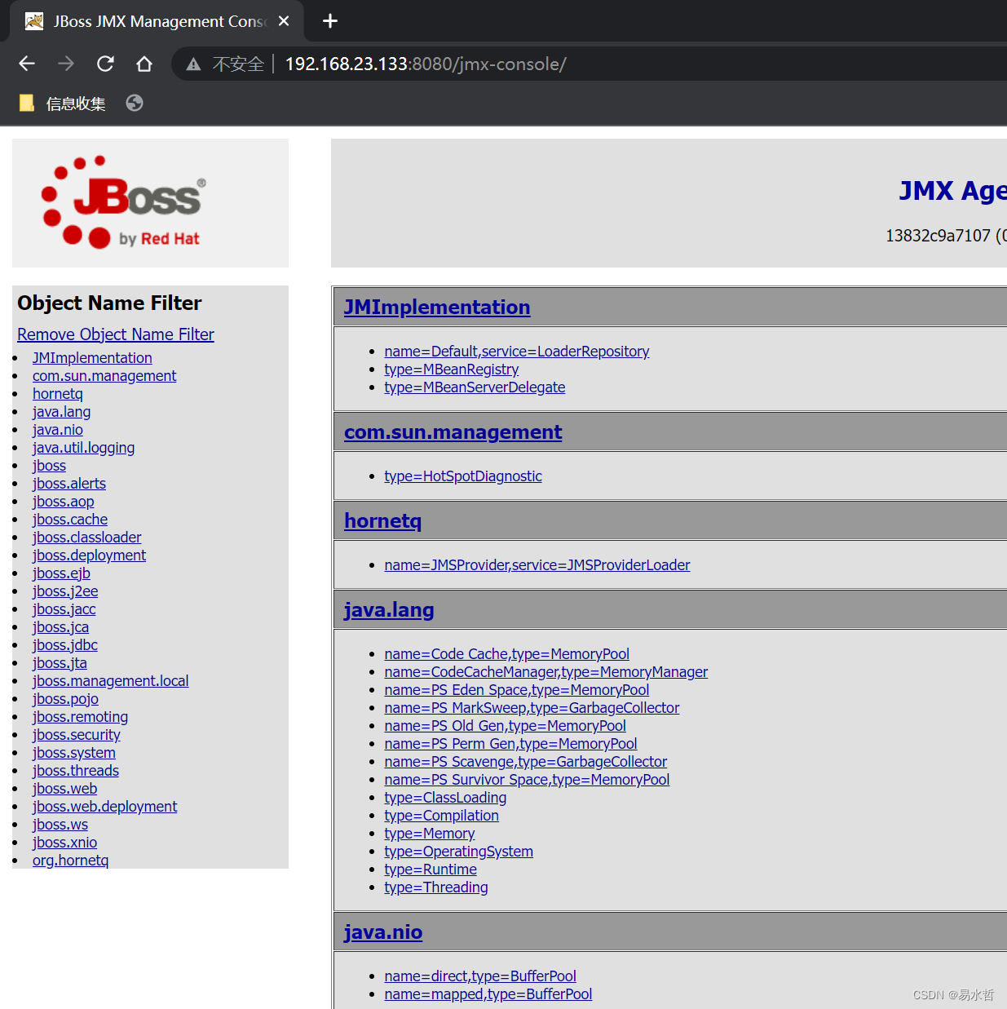
Task: Select jboss.web filter in sidebar
Action: (65, 789)
